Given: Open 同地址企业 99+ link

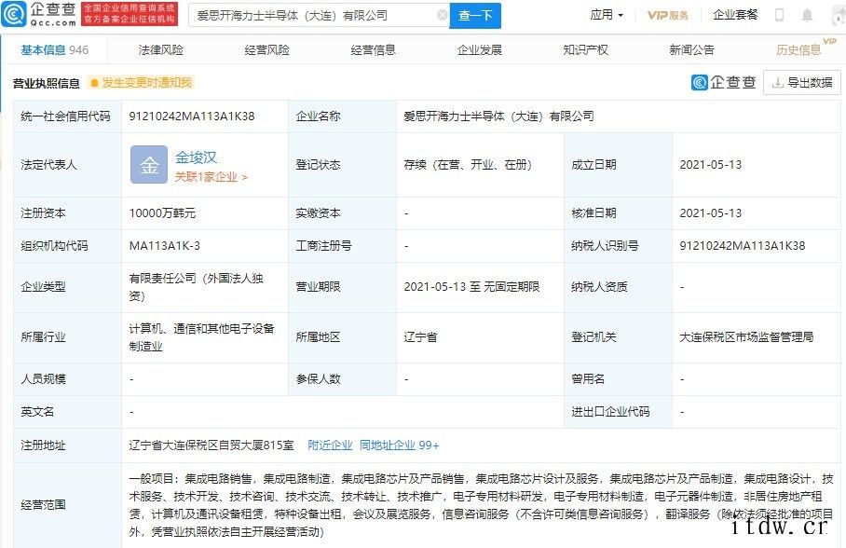Looking at the screenshot, I should (x=400, y=445).
